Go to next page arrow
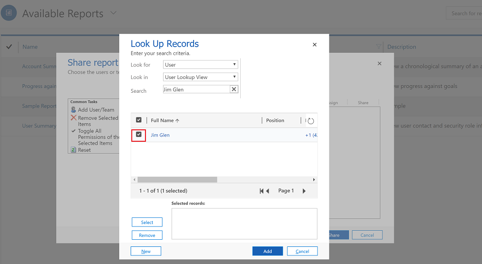 [304, 191]
